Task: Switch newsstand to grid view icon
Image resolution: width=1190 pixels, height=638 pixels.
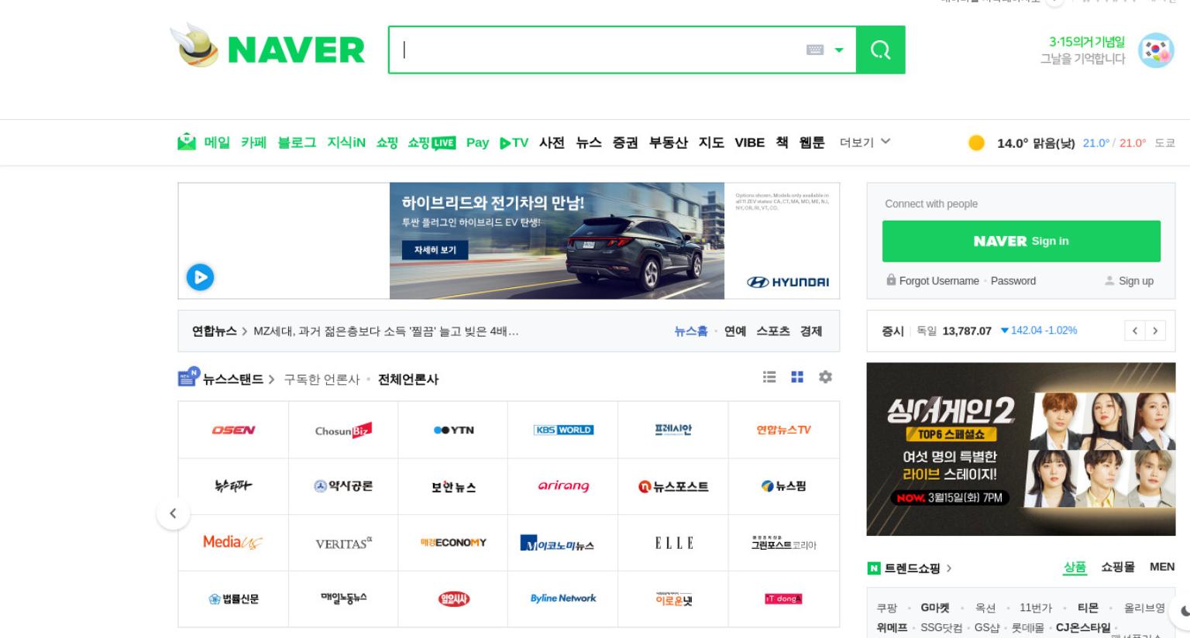Action: (797, 377)
